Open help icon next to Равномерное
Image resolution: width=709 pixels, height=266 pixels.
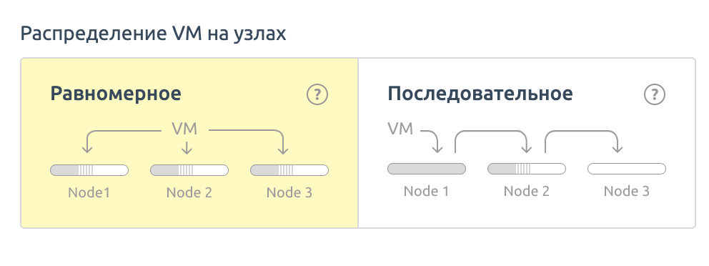[317, 95]
